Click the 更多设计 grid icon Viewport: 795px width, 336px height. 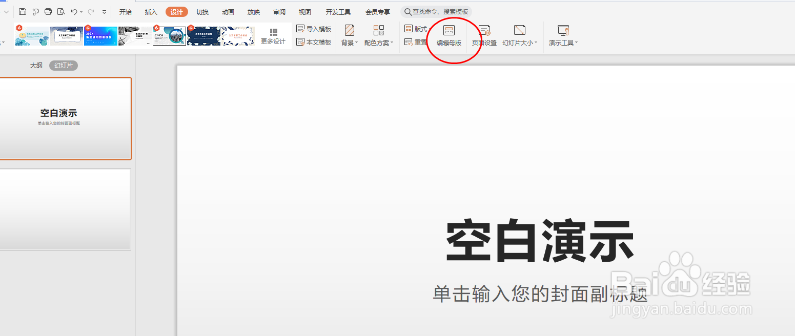pos(274,32)
